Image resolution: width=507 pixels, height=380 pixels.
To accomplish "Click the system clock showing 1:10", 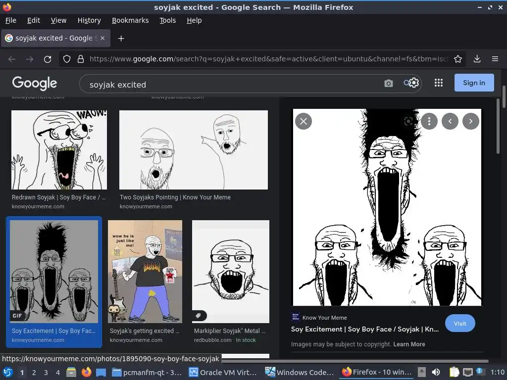I will click(x=497, y=372).
